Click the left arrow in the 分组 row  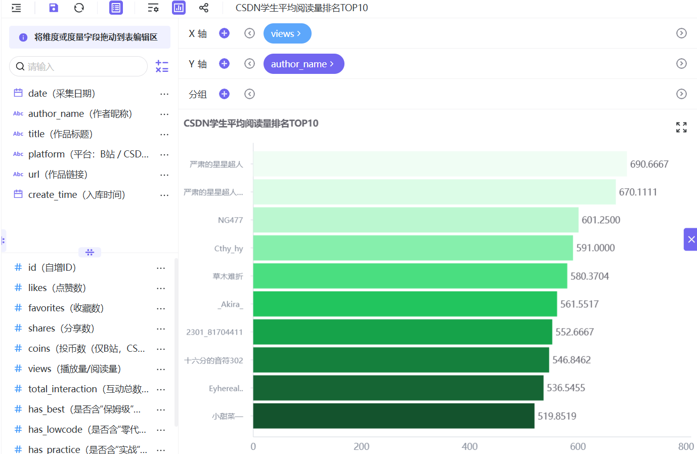(x=249, y=94)
